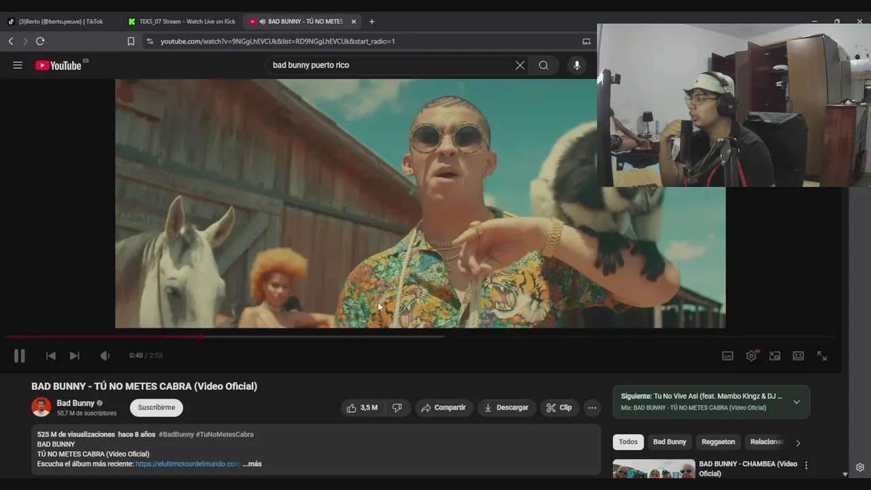
Task: Open the BAD BUNNY - CHAMBEA video title
Action: [x=748, y=468]
